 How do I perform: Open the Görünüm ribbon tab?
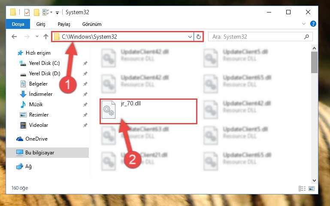point(92,24)
